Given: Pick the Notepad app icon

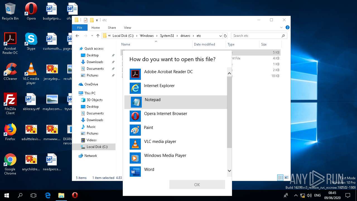Looking at the screenshot, I should [x=136, y=102].
